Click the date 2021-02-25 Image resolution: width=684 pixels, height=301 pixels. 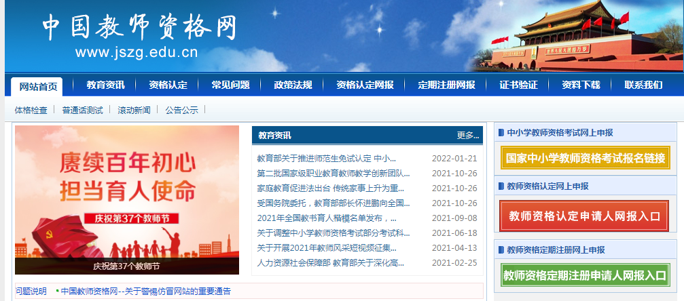click(x=454, y=262)
